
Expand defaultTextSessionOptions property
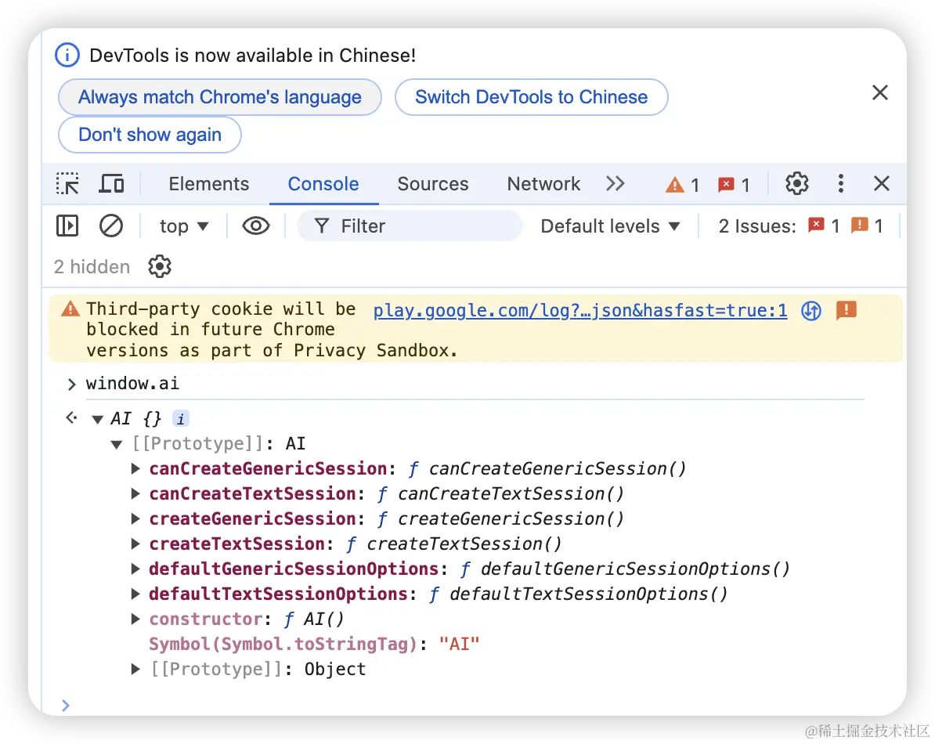[x=136, y=594]
